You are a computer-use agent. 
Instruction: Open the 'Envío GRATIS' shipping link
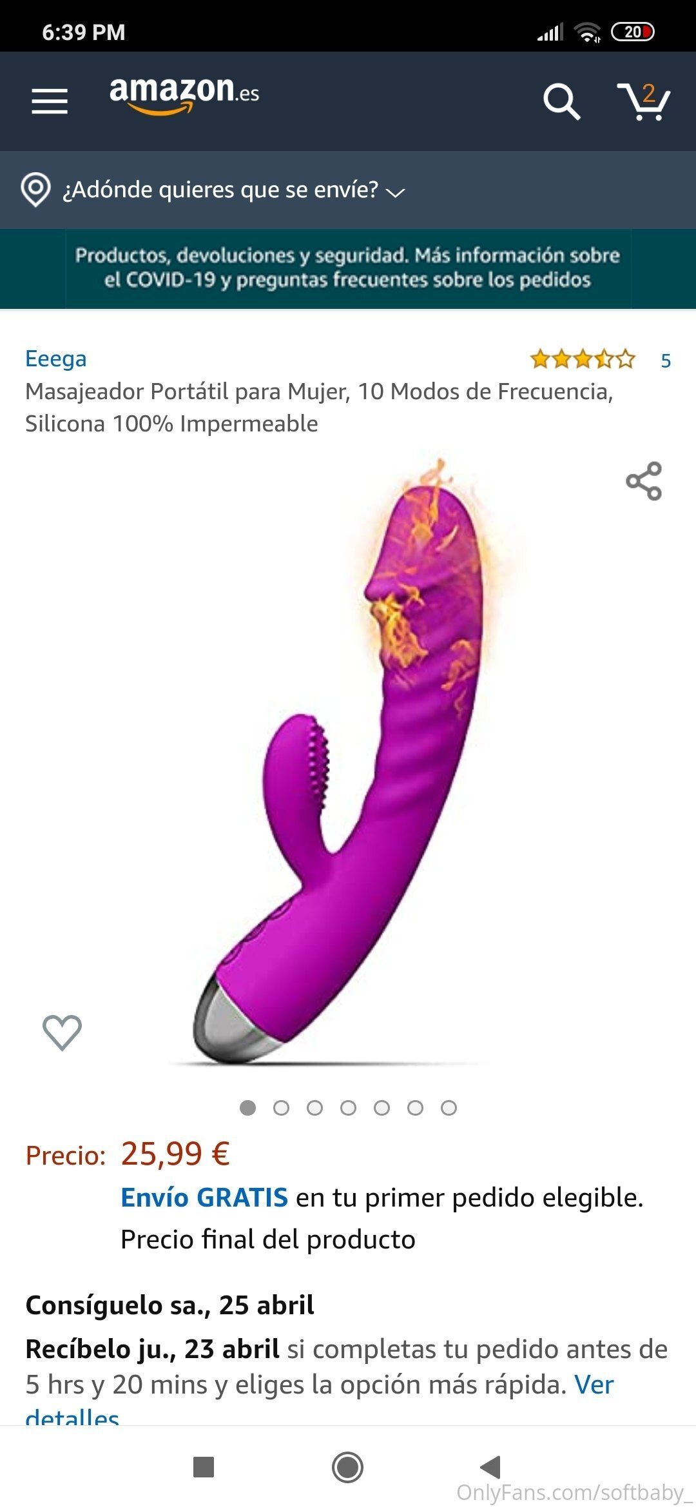(x=204, y=1198)
